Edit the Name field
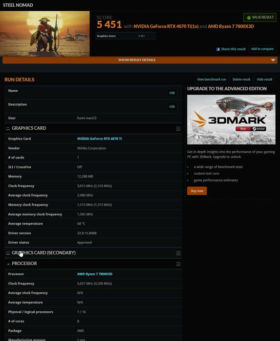Image resolution: width=280 pixels, height=341 pixels. 172,93
